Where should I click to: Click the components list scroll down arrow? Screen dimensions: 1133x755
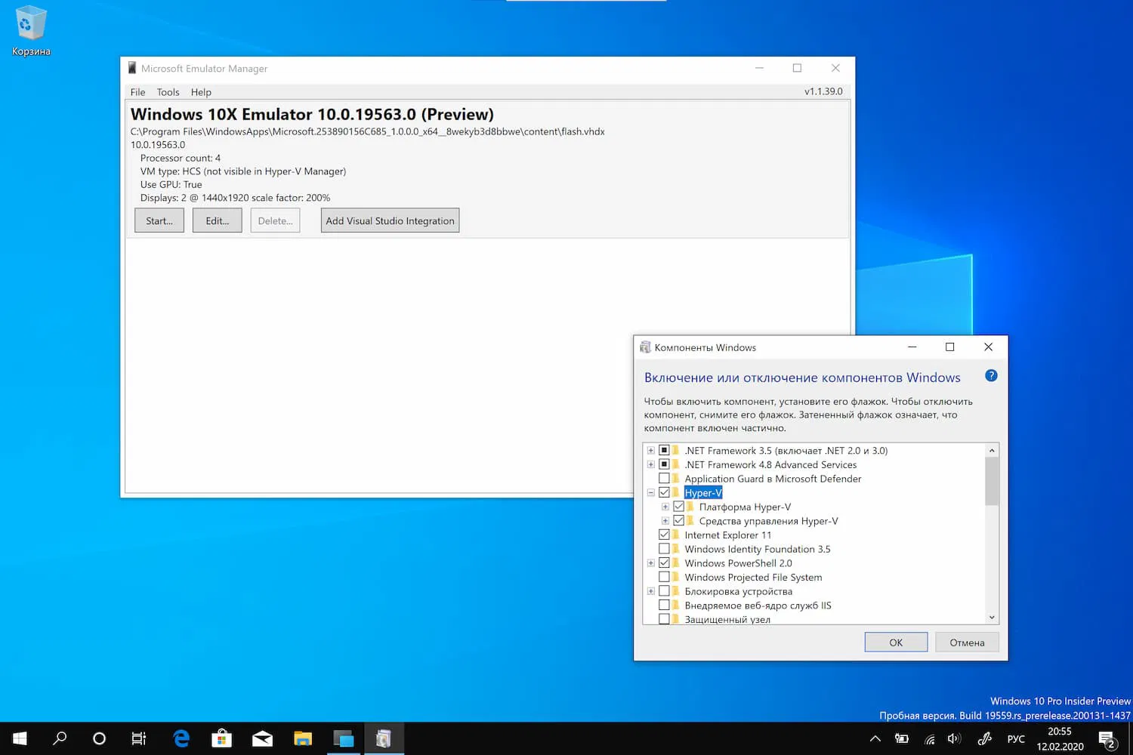992,618
